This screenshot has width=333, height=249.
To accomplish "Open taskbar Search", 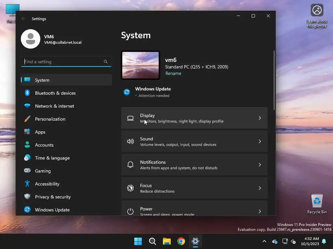I will tap(153, 241).
